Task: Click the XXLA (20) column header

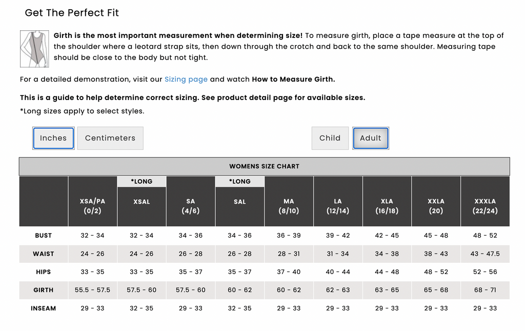Action: point(436,201)
